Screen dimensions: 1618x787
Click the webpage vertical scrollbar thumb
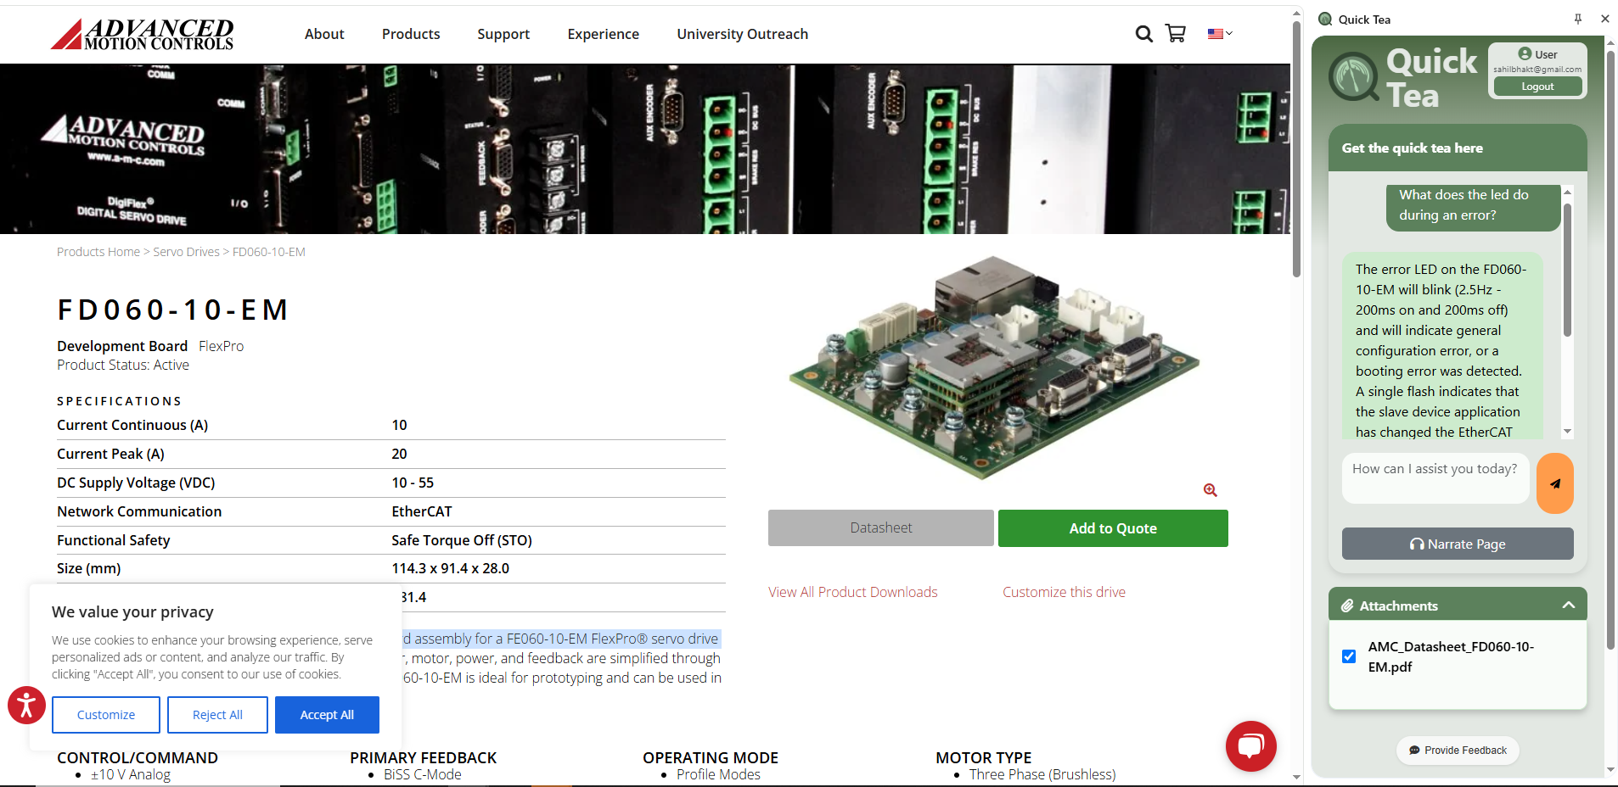tap(1296, 149)
